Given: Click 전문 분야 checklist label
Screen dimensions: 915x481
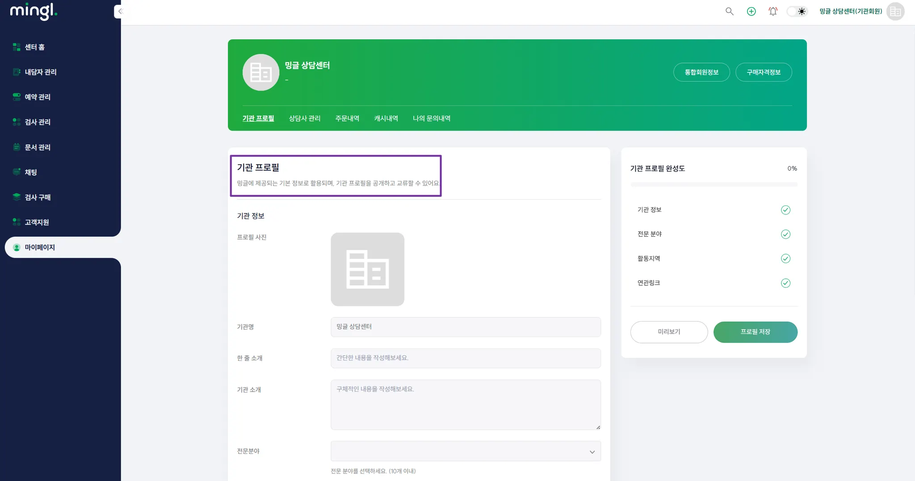Looking at the screenshot, I should [x=650, y=234].
